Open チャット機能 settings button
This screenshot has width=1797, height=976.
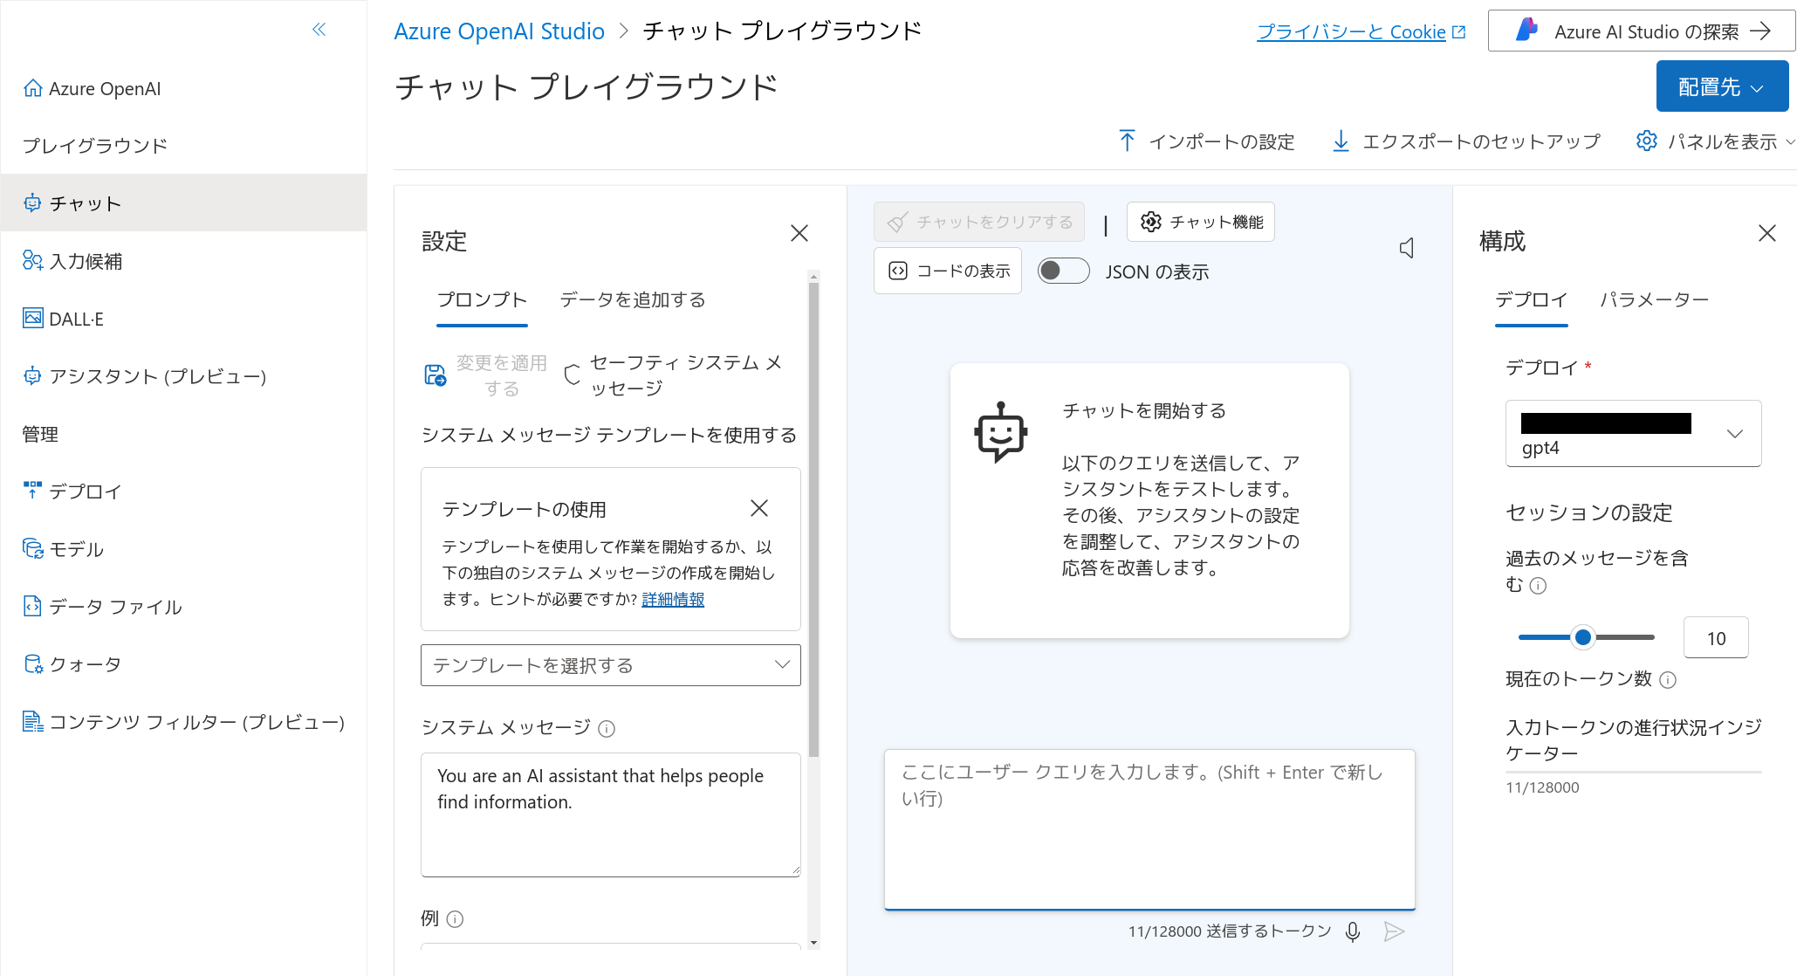[x=1201, y=222]
